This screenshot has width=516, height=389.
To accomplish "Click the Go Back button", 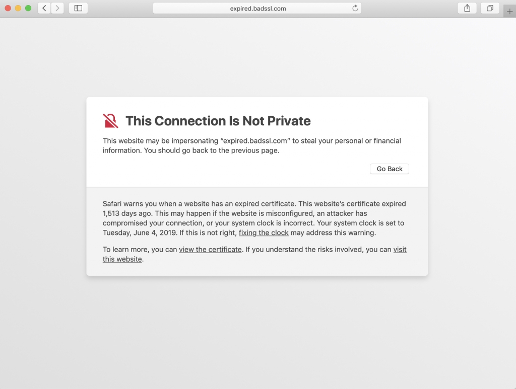I will coord(390,169).
